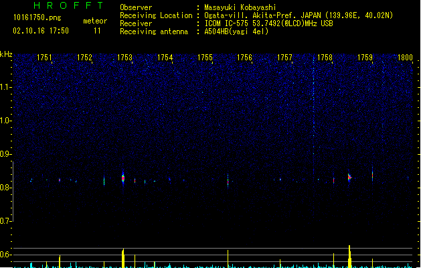Screen dimensions: 421x268
Task: Click the Ogata-vill. Akita-Pref. JAPAN location text
Action: point(262,15)
